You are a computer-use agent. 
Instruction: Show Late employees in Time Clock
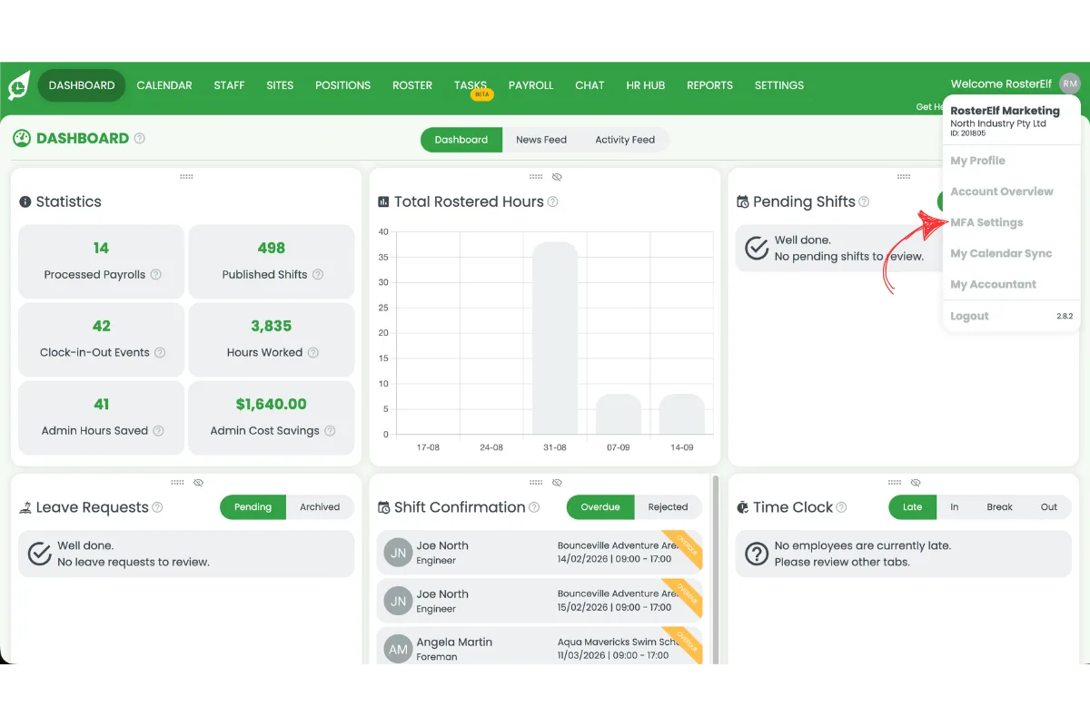pos(912,507)
